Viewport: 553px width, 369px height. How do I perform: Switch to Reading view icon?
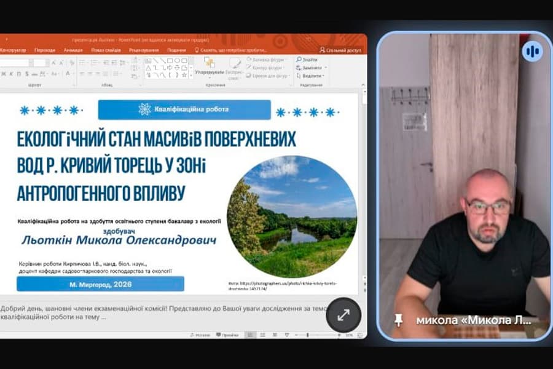point(275,335)
